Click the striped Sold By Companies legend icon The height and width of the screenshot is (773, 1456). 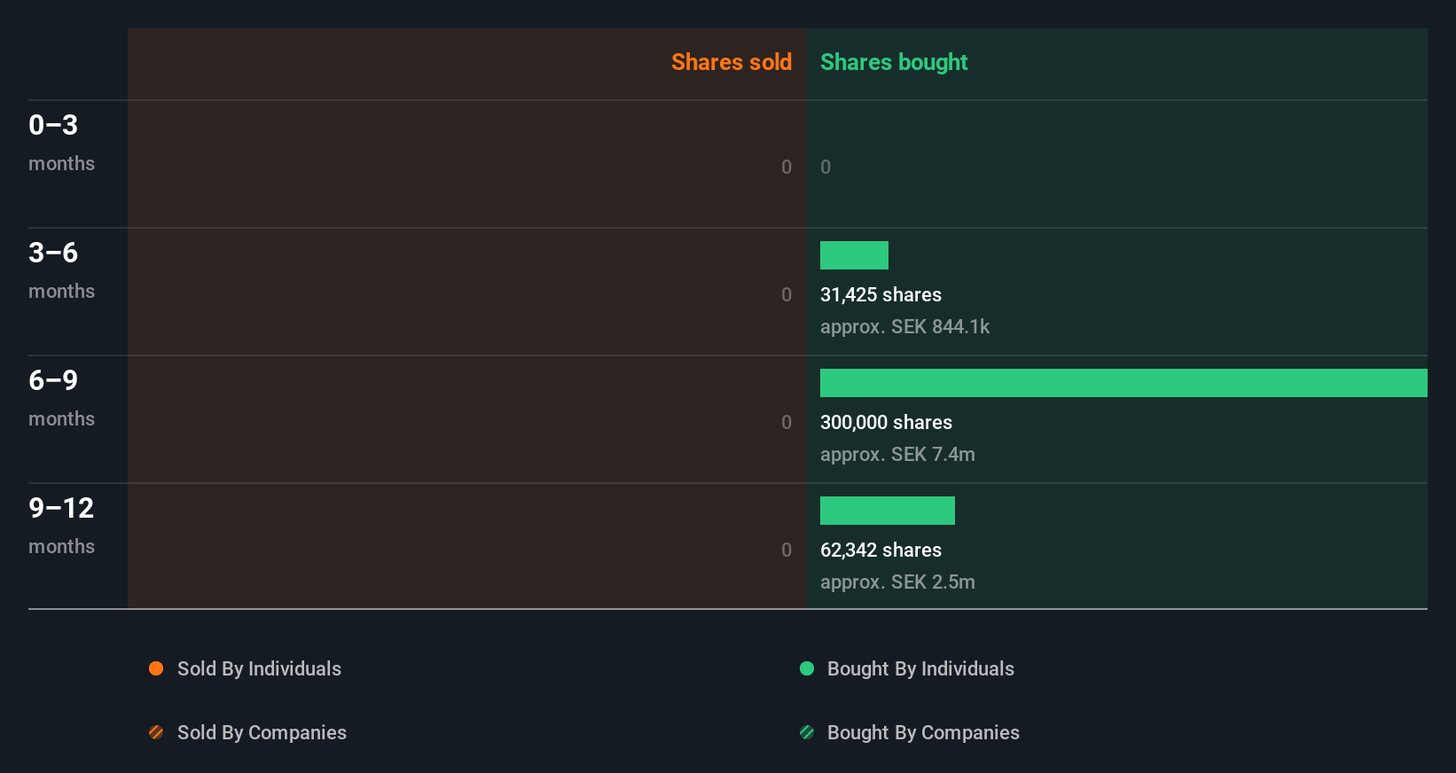pos(156,732)
